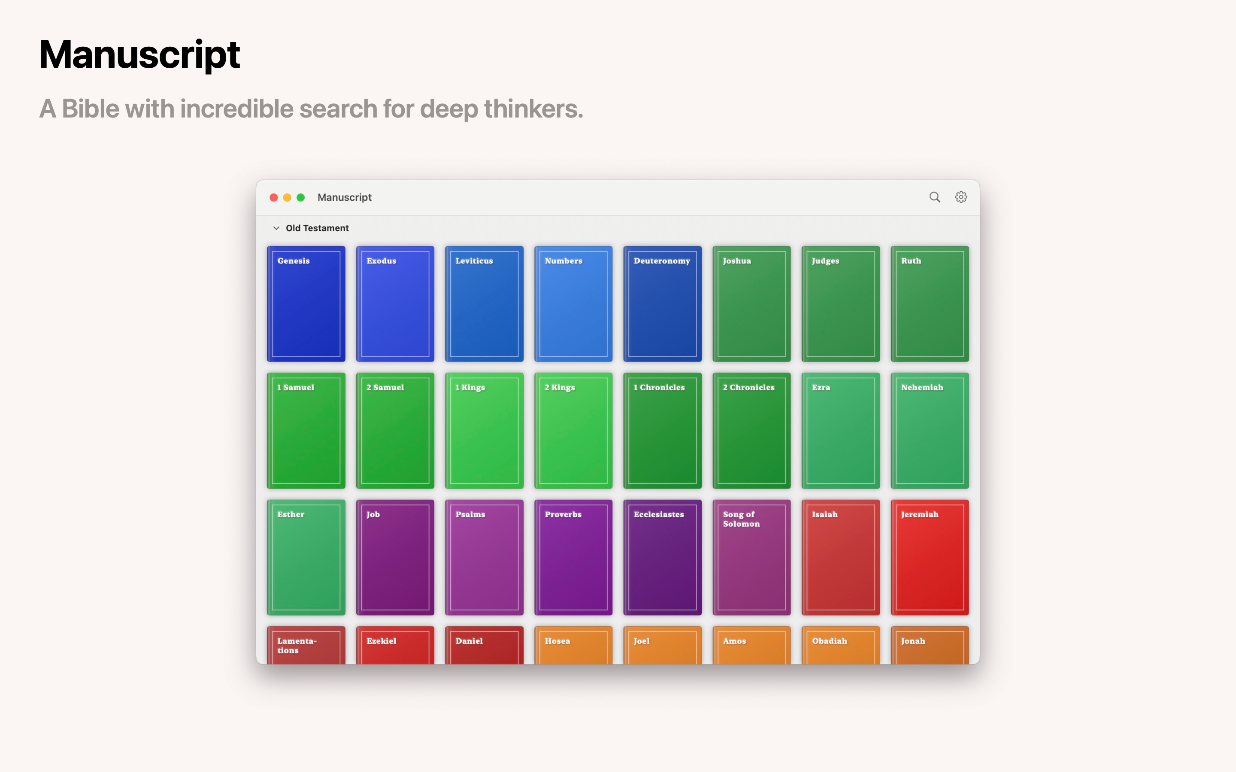Open the Genesis book cover
The width and height of the screenshot is (1236, 772).
click(306, 304)
